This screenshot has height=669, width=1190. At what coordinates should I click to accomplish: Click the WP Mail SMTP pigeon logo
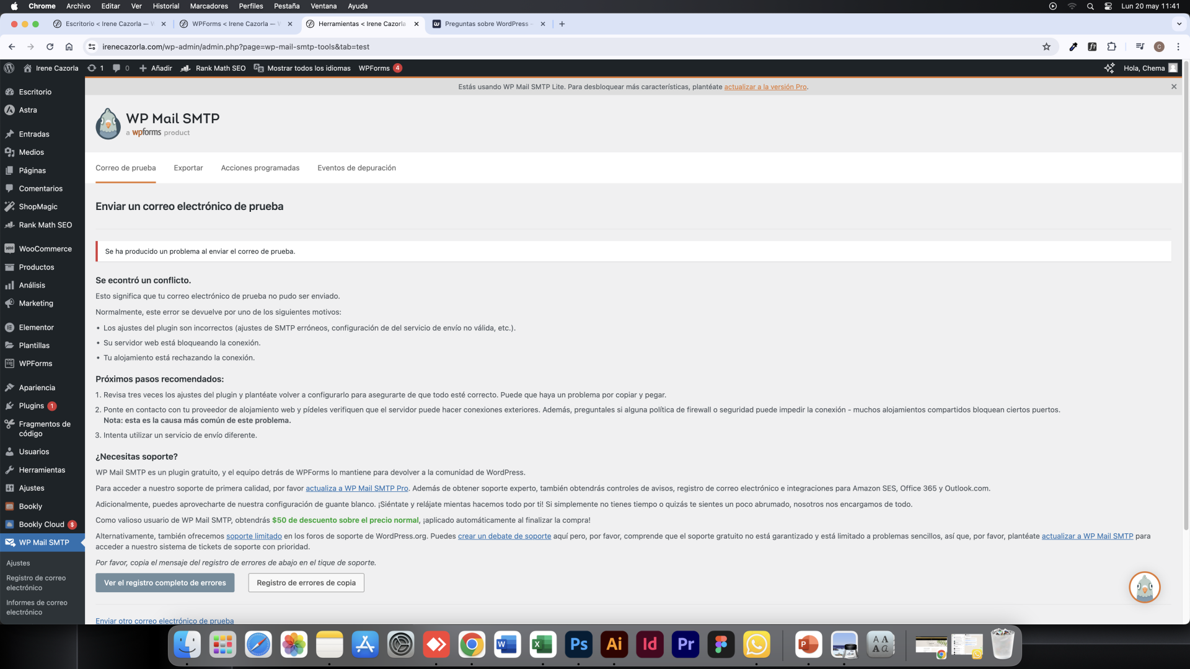pos(108,123)
